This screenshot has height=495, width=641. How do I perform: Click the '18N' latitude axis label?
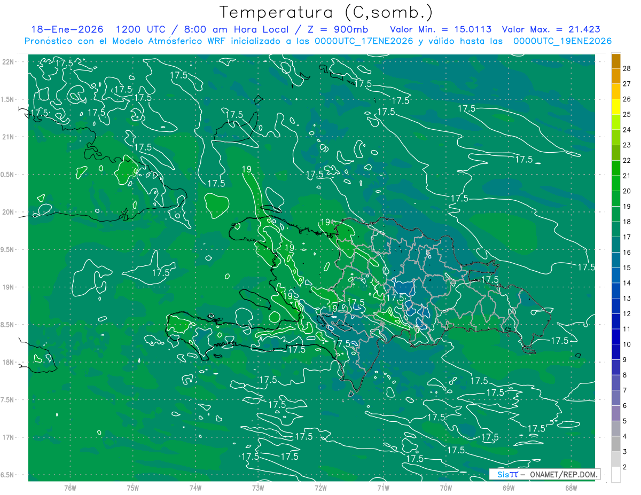(7, 362)
